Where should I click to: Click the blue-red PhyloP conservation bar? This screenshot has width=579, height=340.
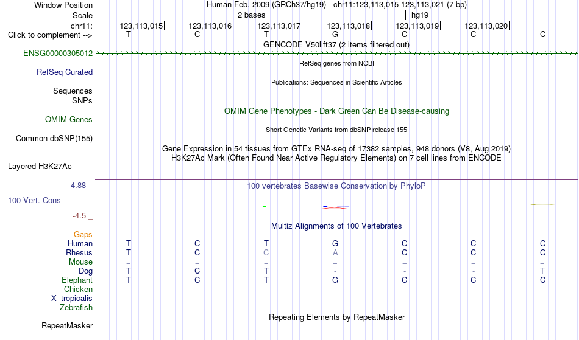[336, 207]
